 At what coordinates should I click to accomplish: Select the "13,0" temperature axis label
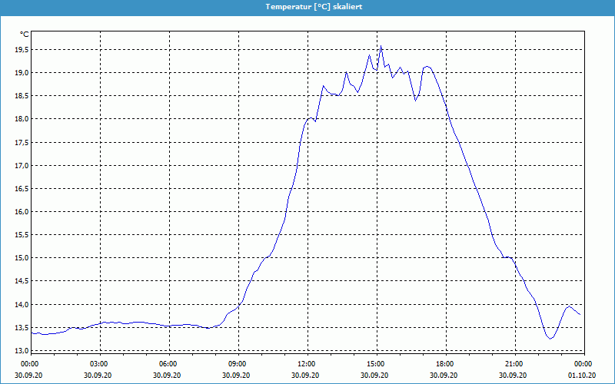click(x=22, y=351)
